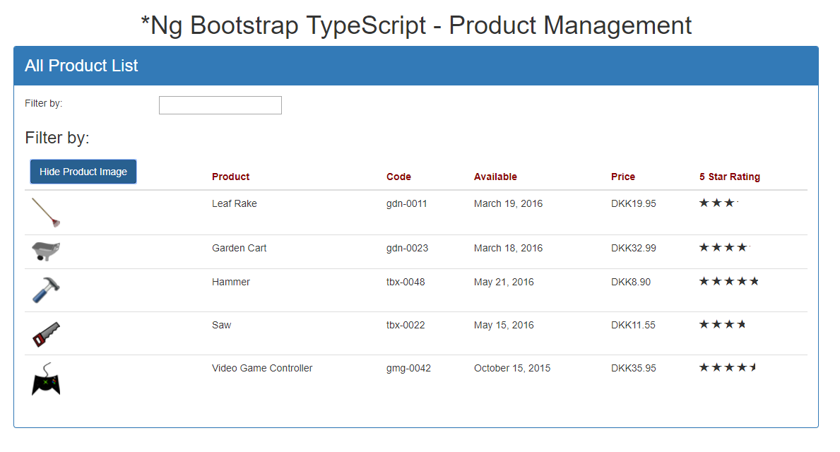Click the Saw star rating
840x452 pixels.
pos(722,325)
